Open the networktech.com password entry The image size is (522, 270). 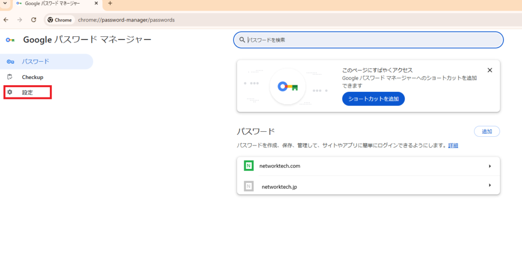click(x=368, y=166)
